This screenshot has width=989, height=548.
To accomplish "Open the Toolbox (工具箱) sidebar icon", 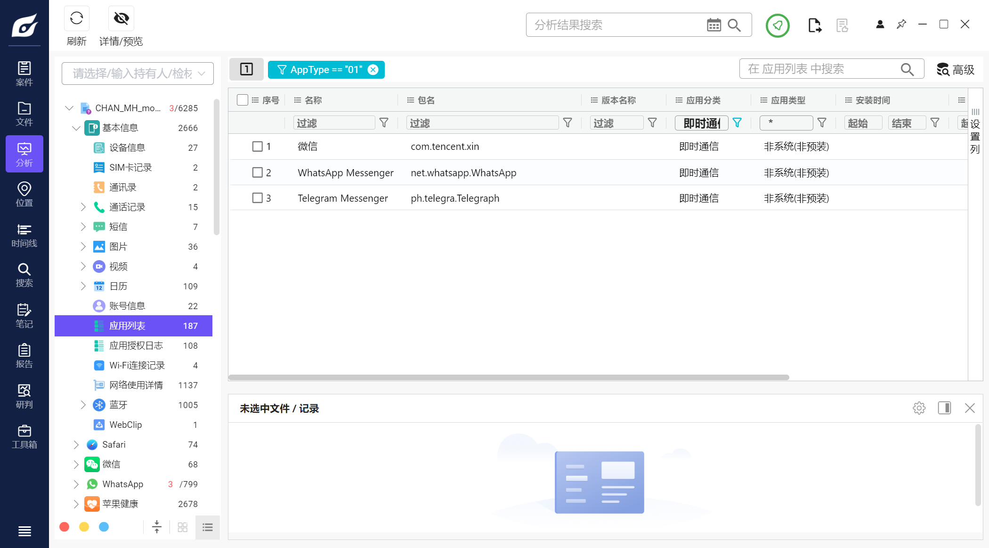I will (24, 437).
